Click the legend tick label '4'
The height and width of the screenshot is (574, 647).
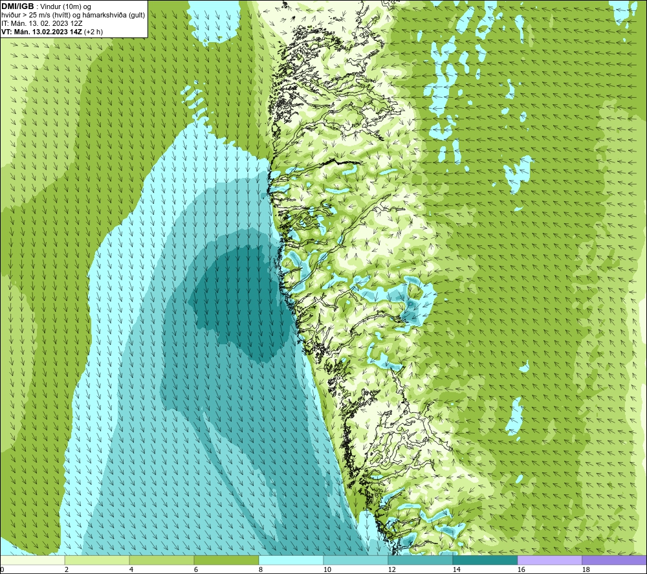[131, 570]
